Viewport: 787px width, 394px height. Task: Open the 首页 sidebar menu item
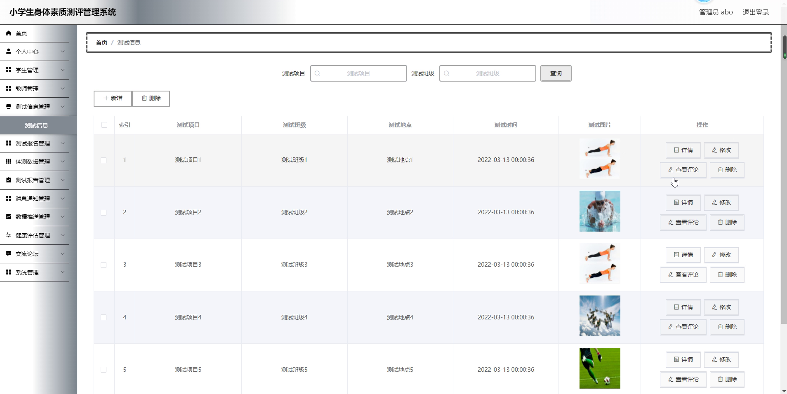(x=35, y=33)
